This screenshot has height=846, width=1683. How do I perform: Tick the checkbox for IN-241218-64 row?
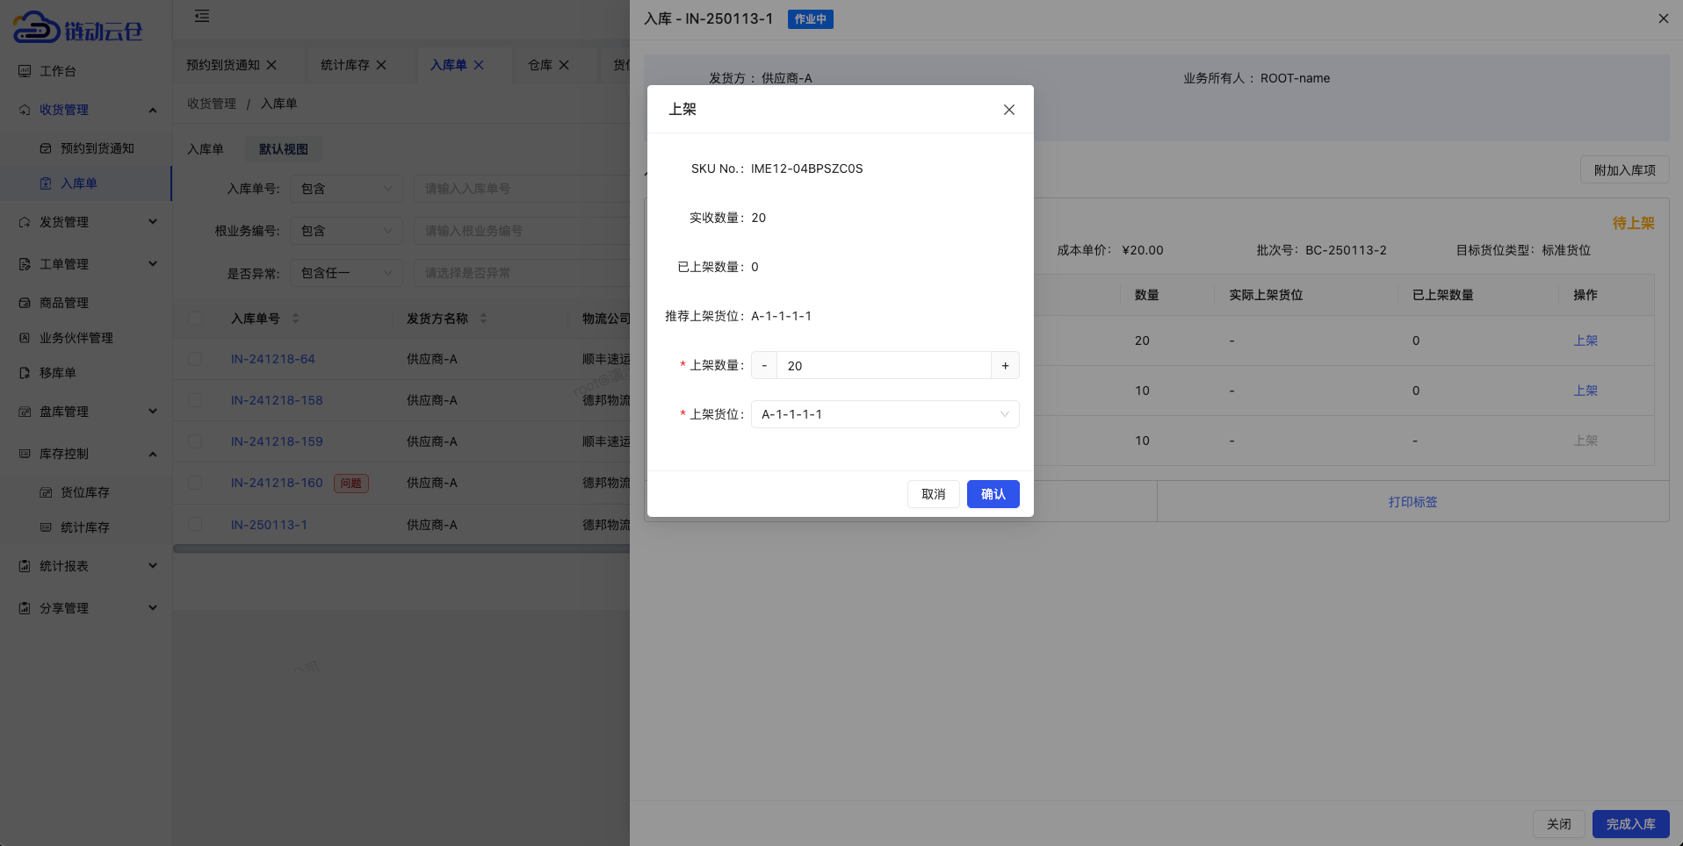[195, 359]
